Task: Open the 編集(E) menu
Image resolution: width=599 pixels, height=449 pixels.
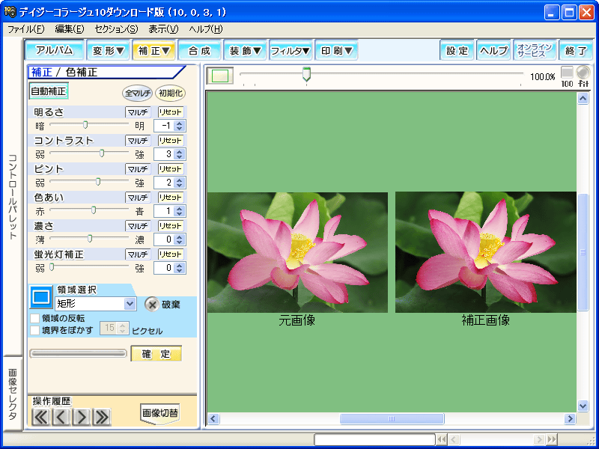Action: 70,29
